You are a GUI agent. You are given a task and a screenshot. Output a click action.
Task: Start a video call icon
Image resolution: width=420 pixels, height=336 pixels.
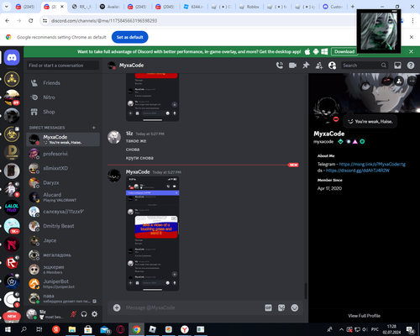[292, 66]
